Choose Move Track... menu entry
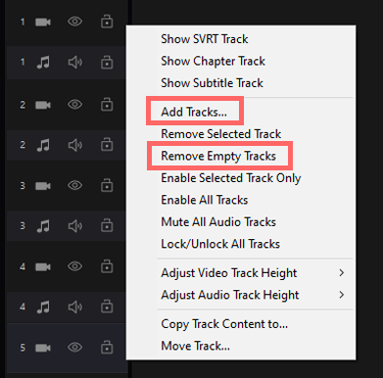The height and width of the screenshot is (378, 383). [195, 346]
